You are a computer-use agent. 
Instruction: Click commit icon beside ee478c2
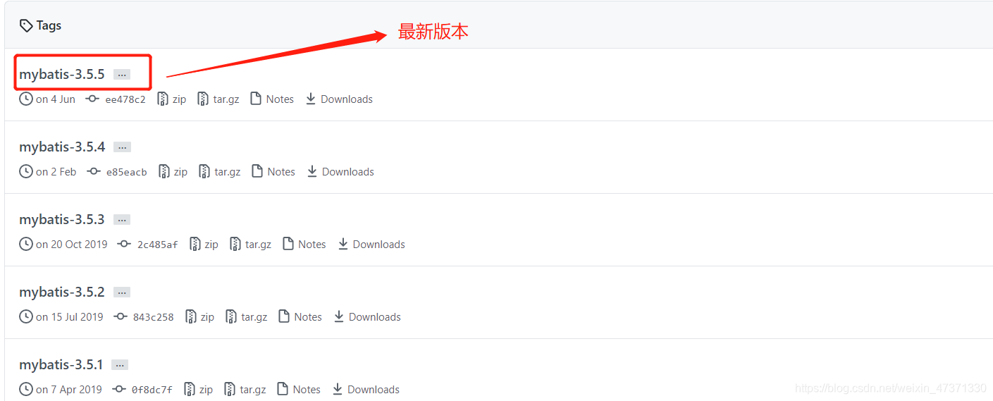(x=92, y=99)
